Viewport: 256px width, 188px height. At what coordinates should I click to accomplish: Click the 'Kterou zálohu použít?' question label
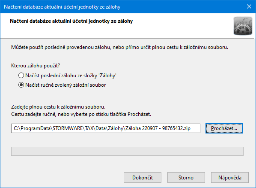coord(36,66)
